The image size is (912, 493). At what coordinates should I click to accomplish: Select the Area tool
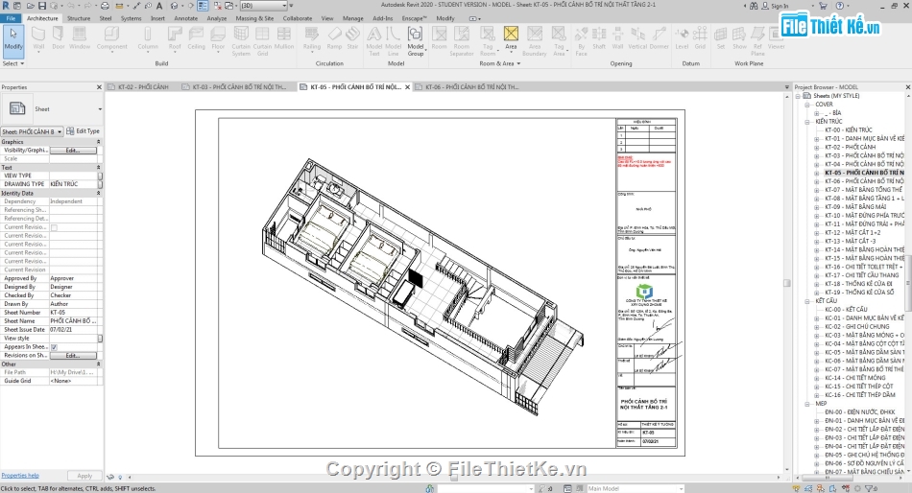(511, 38)
